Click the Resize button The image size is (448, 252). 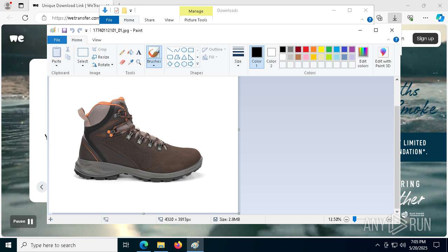point(101,57)
